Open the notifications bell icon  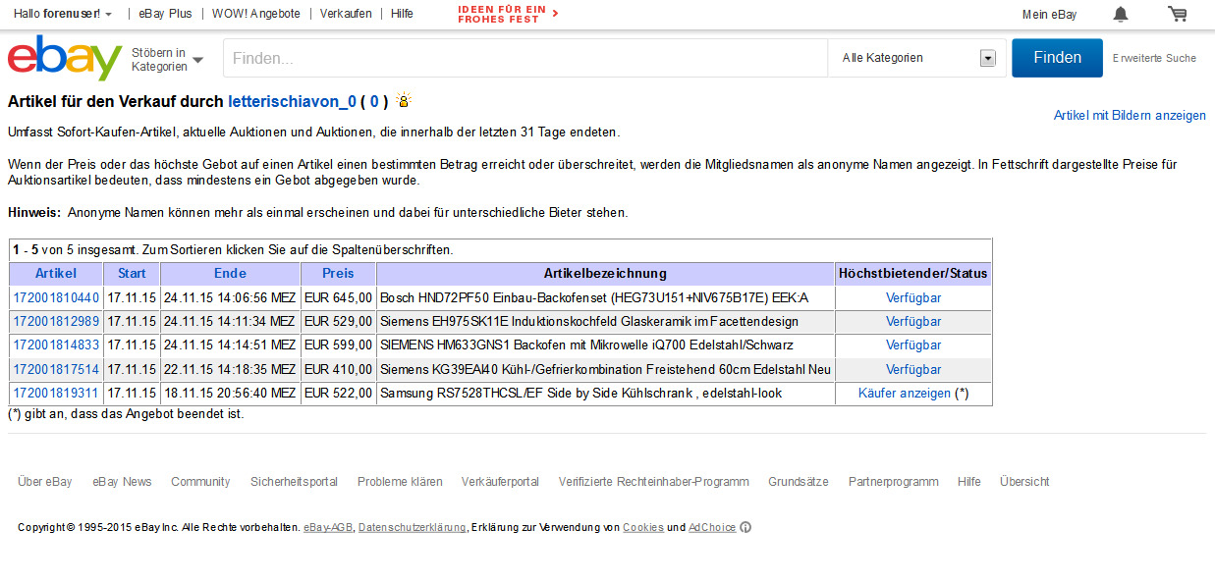point(1120,14)
